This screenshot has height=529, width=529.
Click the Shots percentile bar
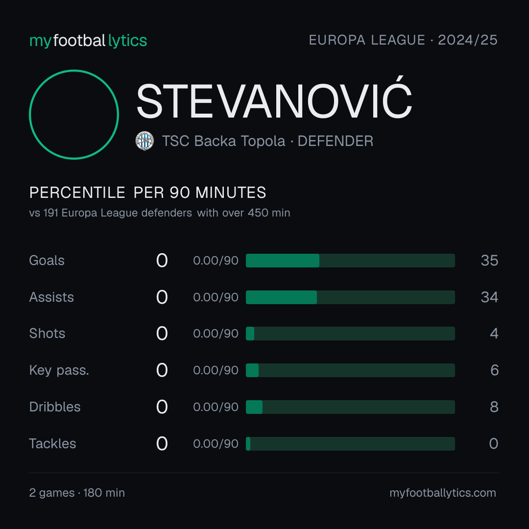coord(350,334)
